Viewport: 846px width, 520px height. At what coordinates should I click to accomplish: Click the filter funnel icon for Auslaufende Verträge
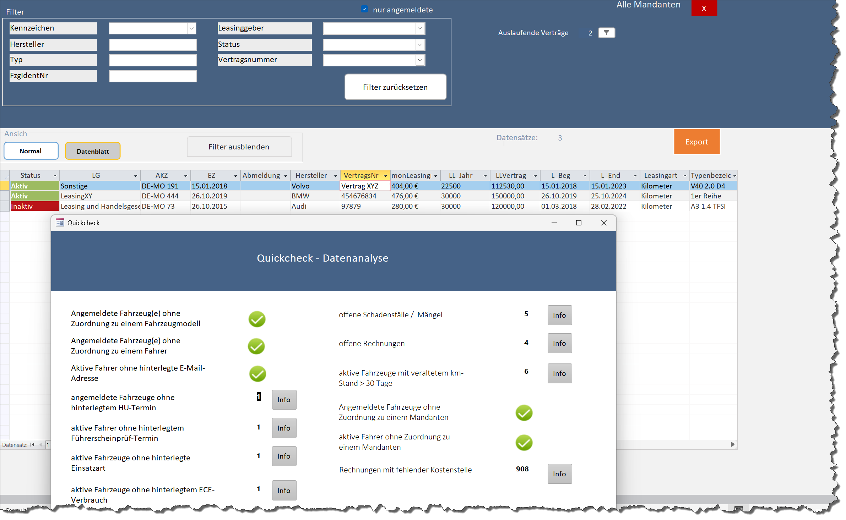pyautogui.click(x=606, y=33)
